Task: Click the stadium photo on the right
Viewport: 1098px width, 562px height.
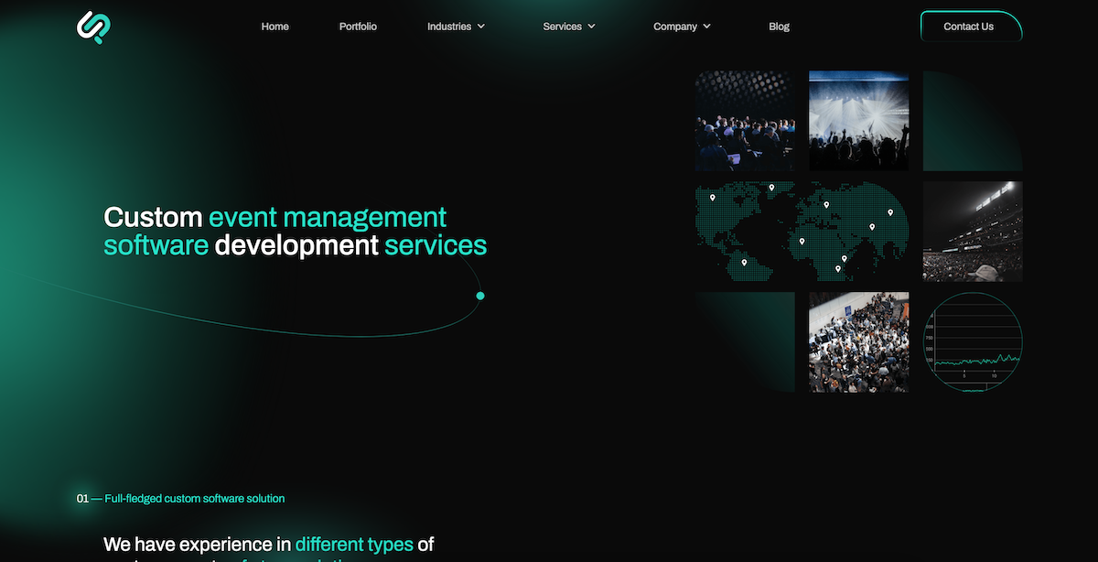Action: coord(973,231)
